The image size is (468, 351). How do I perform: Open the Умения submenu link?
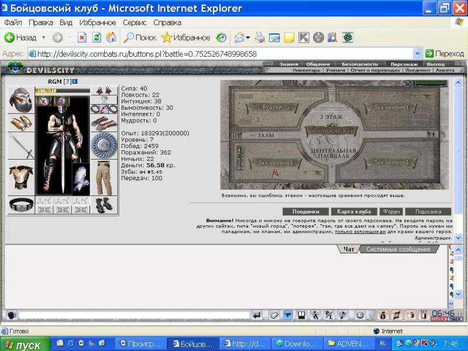click(x=335, y=70)
